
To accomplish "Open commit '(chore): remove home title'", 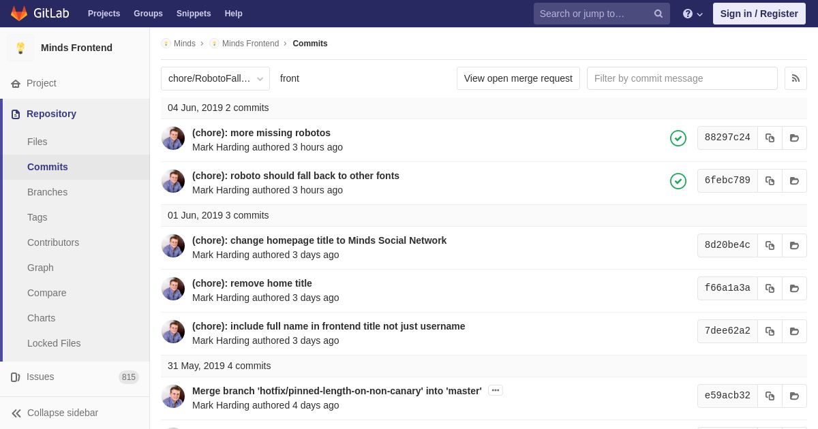I will pyautogui.click(x=252, y=283).
